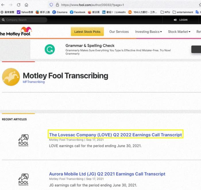Click the Fool Transcripts thumbnail beside Aurora Mobile
The image size is (201, 190).
(x=23, y=180)
